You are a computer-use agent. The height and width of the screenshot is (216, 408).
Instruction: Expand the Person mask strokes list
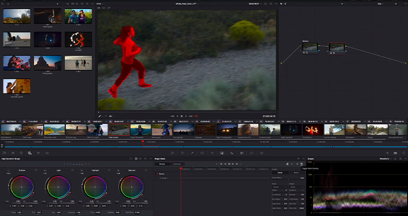point(157,174)
